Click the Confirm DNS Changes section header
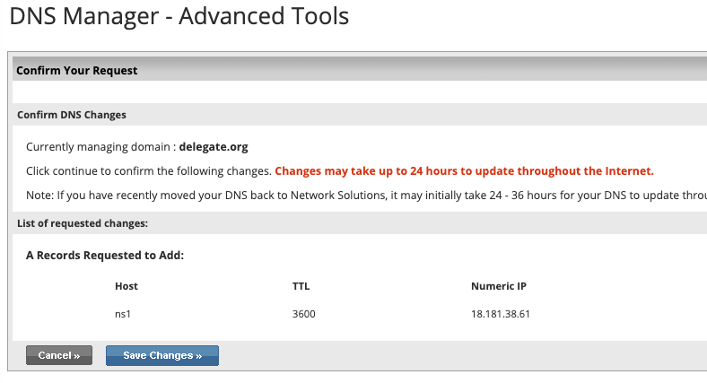 (72, 115)
